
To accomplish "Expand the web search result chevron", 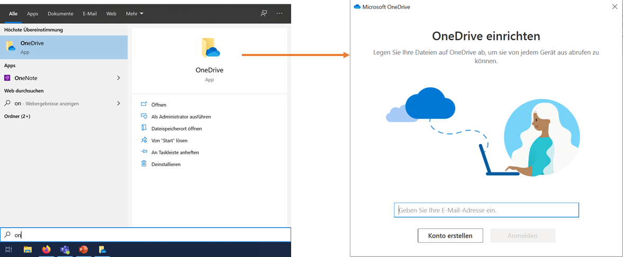I will 119,103.
